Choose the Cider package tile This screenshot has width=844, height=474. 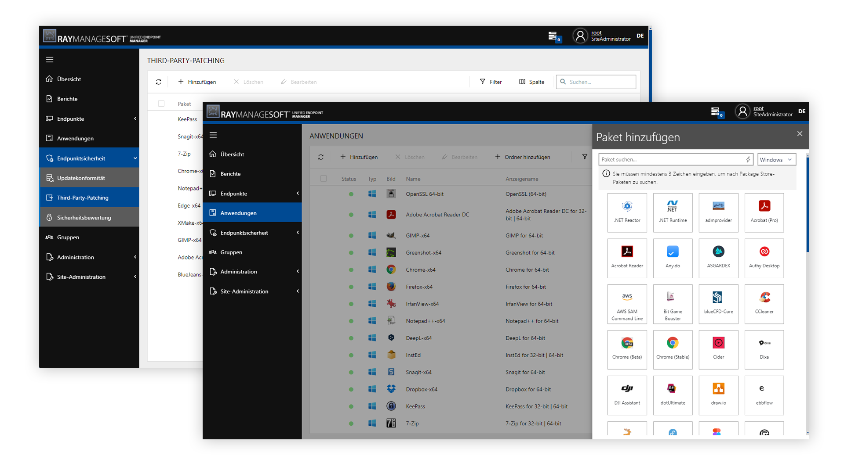(718, 349)
